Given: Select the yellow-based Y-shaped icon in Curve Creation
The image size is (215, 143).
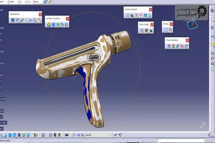Looking at the screenshot, I should 137,15.
